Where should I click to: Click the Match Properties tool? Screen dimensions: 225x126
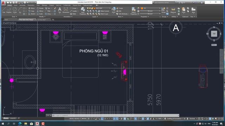134,11
